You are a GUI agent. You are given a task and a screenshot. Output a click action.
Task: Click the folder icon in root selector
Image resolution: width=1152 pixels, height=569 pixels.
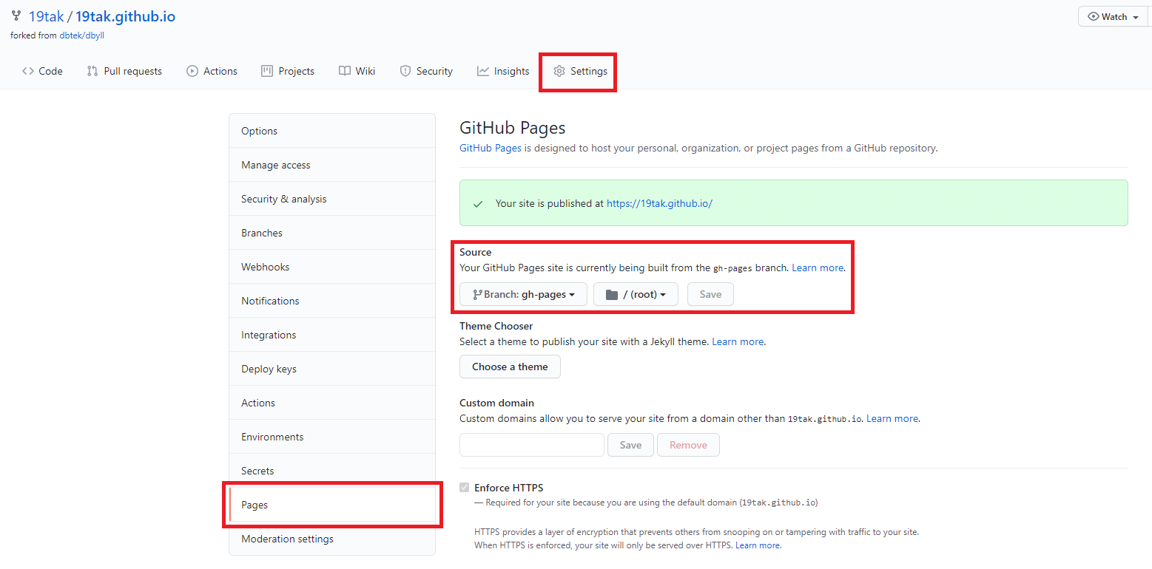point(612,295)
